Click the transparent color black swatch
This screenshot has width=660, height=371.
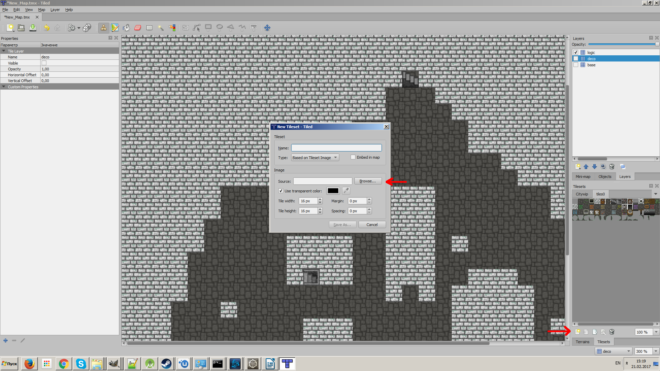click(333, 191)
